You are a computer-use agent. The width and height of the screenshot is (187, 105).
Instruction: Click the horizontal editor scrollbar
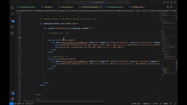pyautogui.click(x=64, y=101)
